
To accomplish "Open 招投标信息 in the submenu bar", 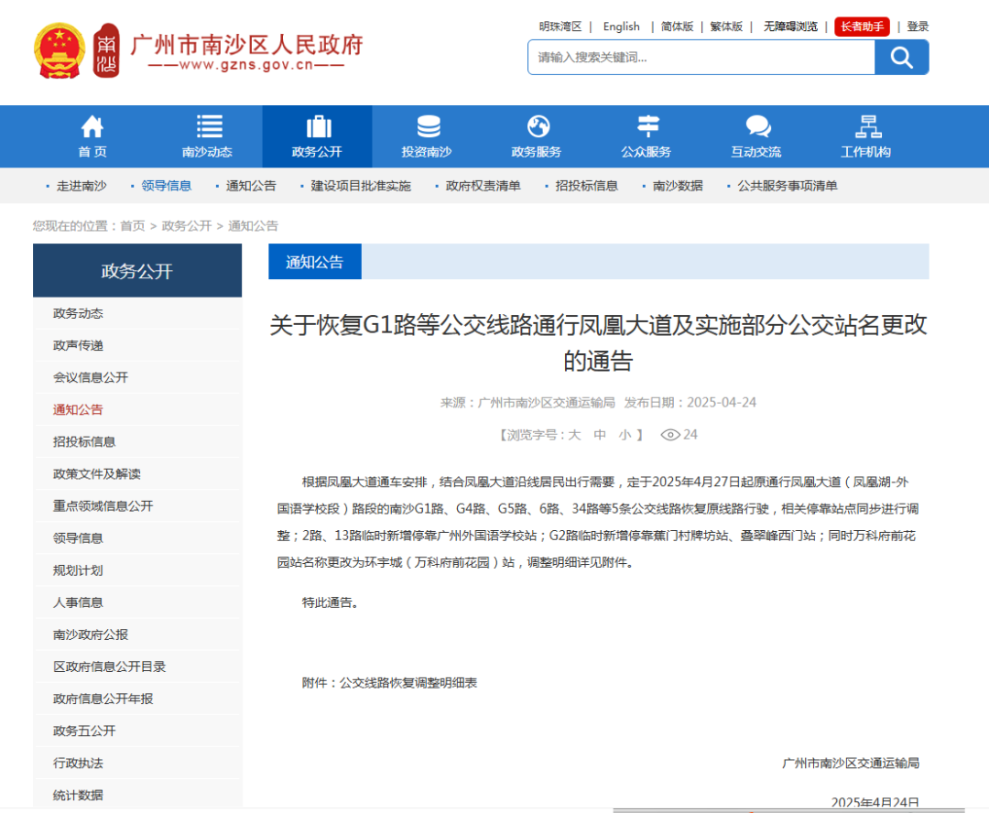I will [586, 186].
